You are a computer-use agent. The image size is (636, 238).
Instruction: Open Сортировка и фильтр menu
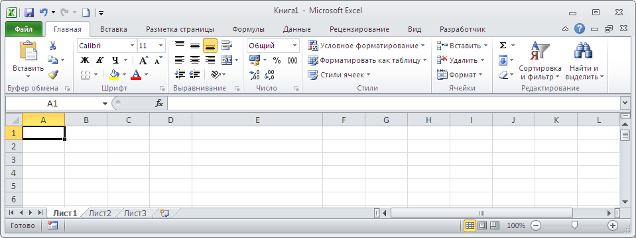coord(540,61)
